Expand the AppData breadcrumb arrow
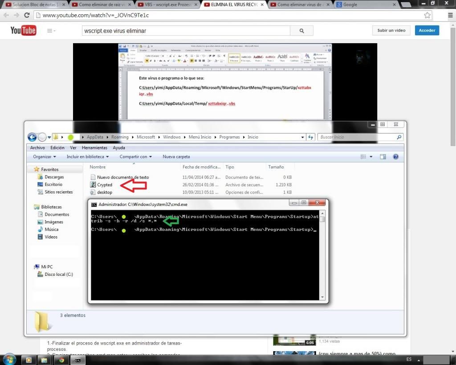 (x=107, y=137)
